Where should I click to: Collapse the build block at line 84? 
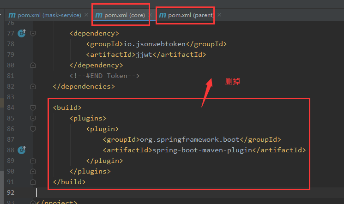(x=33, y=108)
